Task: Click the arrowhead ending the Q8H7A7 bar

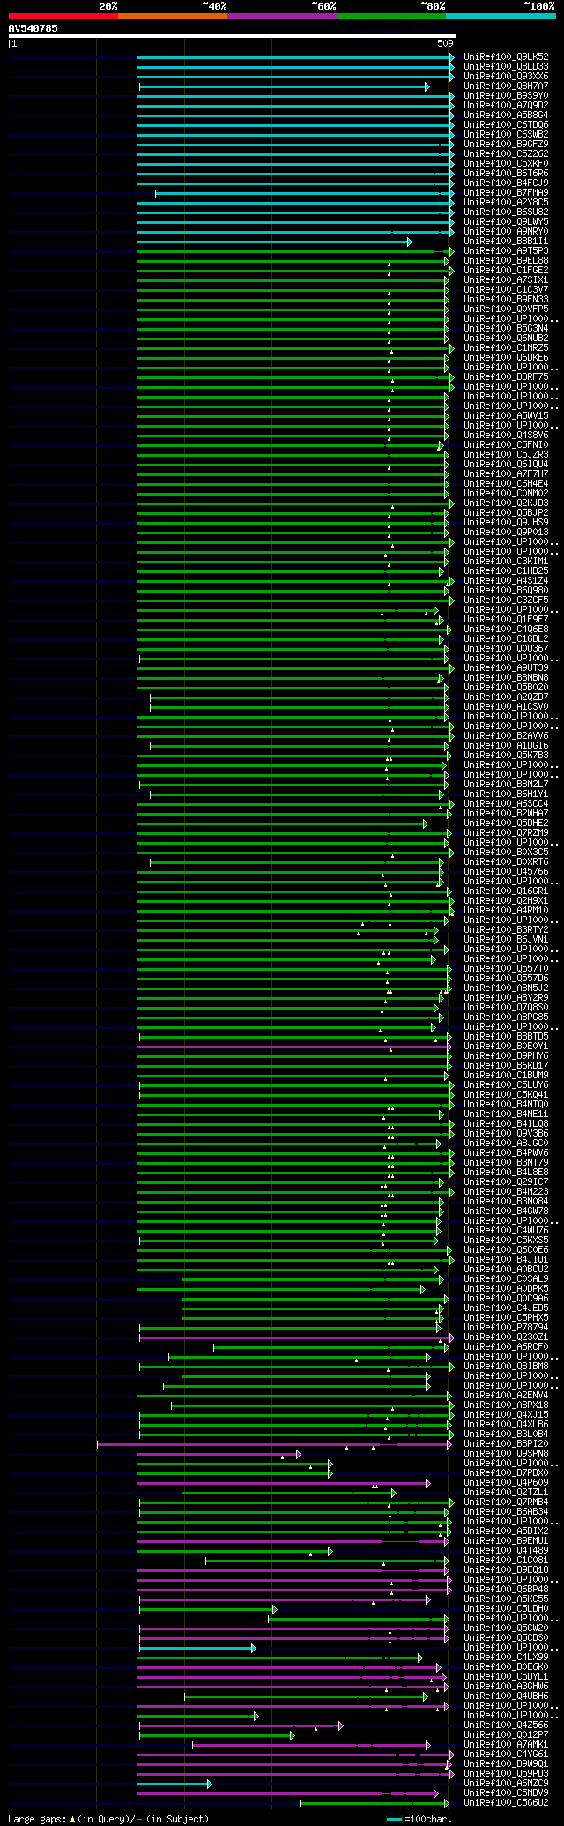Action: tap(427, 86)
